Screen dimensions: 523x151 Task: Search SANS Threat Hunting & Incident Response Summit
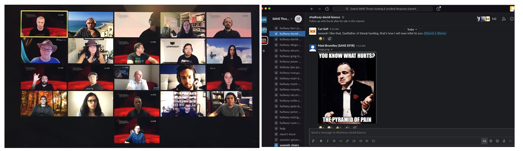(x=383, y=9)
